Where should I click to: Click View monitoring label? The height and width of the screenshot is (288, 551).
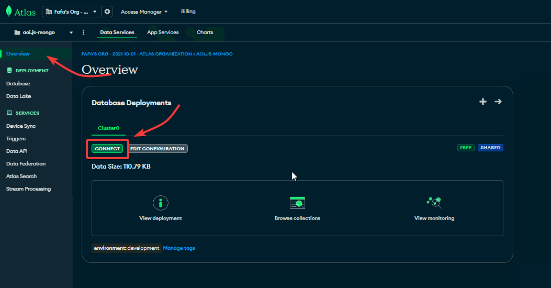(x=434, y=218)
